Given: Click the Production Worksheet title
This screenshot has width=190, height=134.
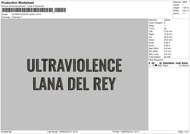Looking at the screenshot, I should pyautogui.click(x=17, y=3).
